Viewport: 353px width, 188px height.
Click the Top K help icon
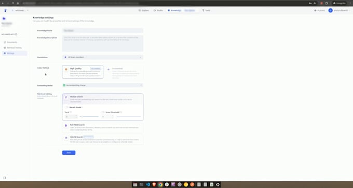(71, 112)
